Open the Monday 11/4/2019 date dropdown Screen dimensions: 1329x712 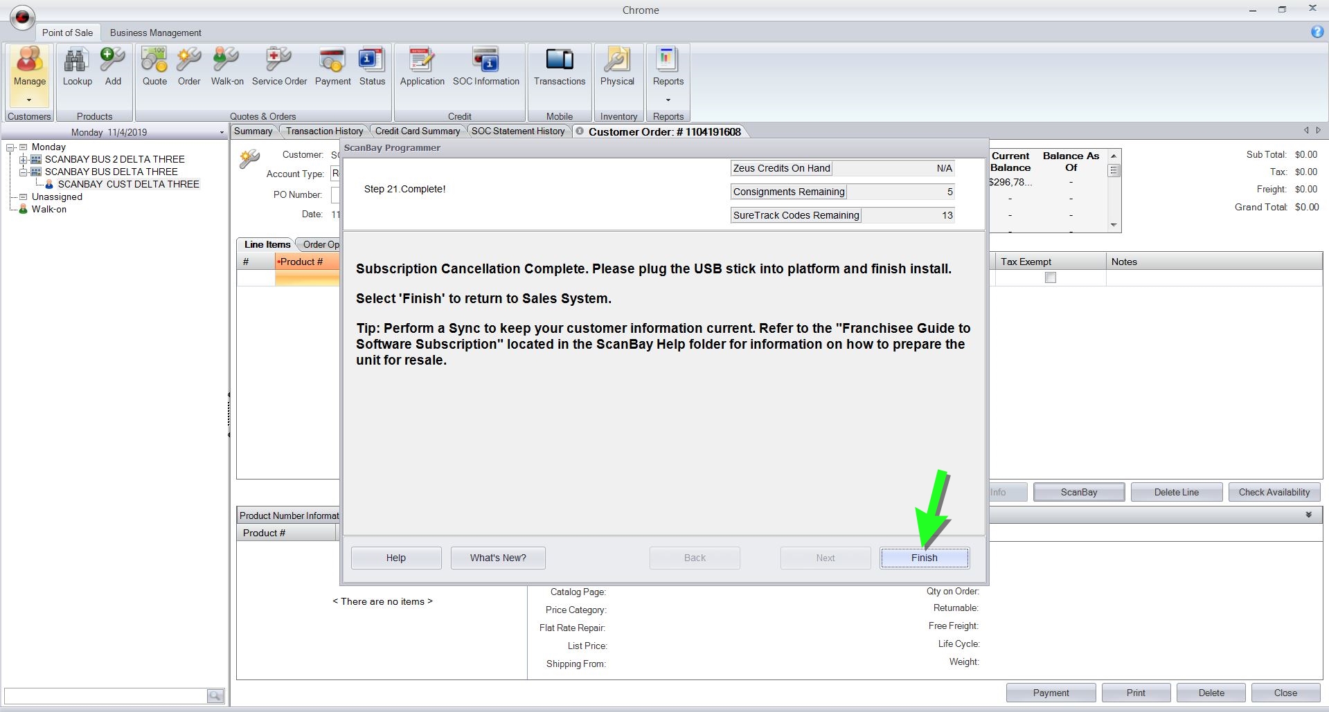222,132
